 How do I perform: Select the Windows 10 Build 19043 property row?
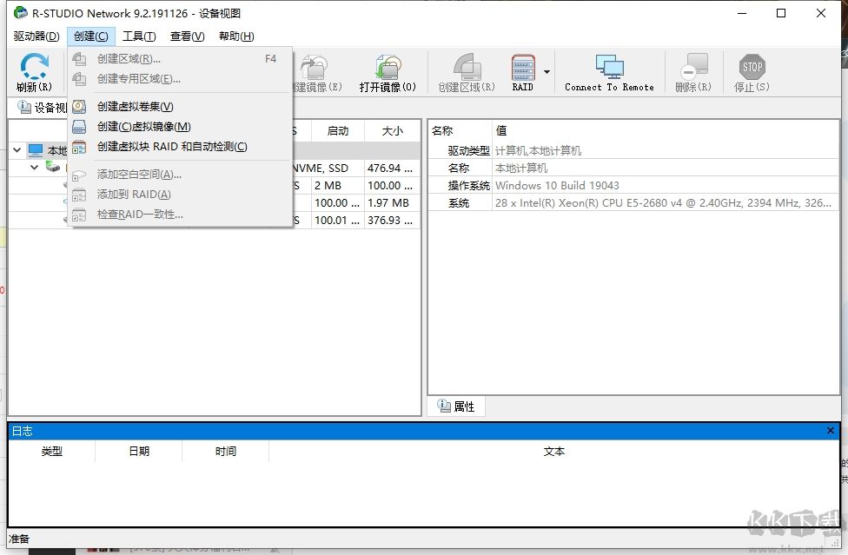pyautogui.click(x=565, y=185)
